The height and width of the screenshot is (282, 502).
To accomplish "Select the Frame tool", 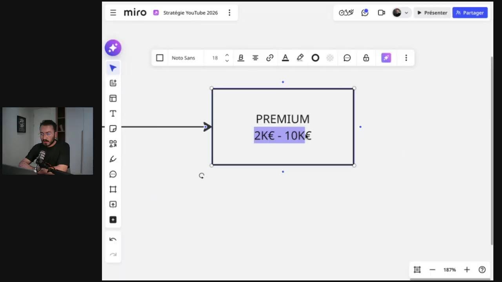I will click(x=113, y=189).
